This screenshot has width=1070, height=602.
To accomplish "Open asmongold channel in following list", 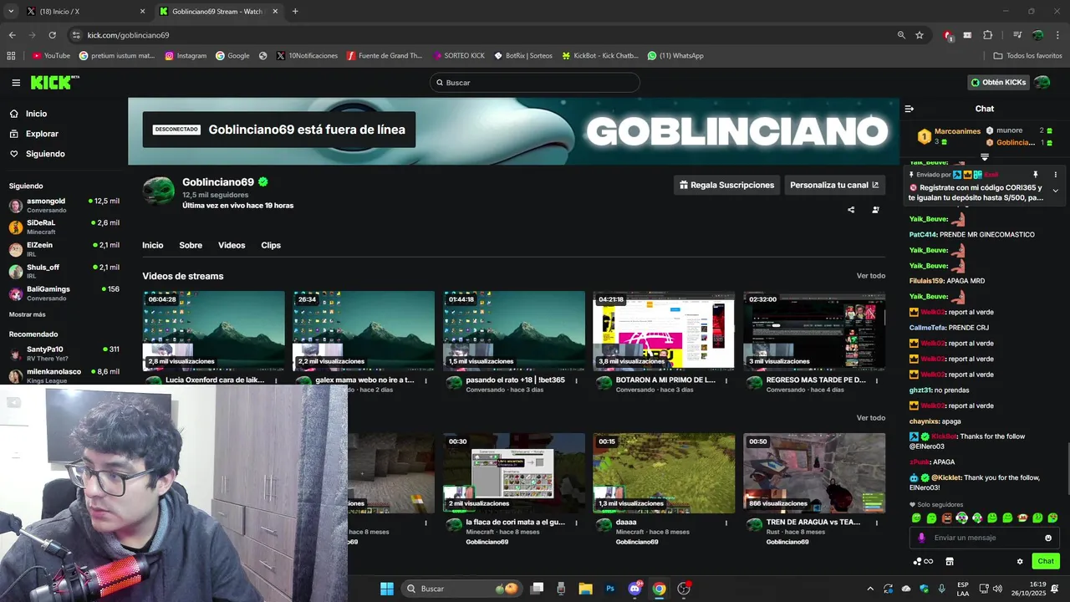I will pos(64,205).
